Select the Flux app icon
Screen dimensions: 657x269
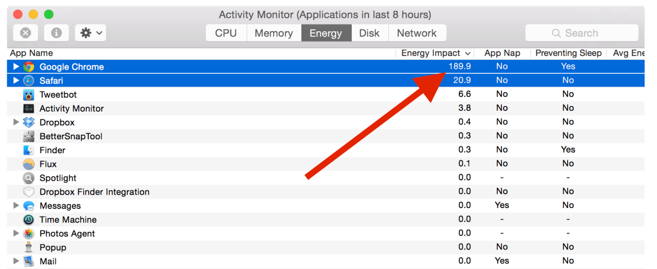29,164
